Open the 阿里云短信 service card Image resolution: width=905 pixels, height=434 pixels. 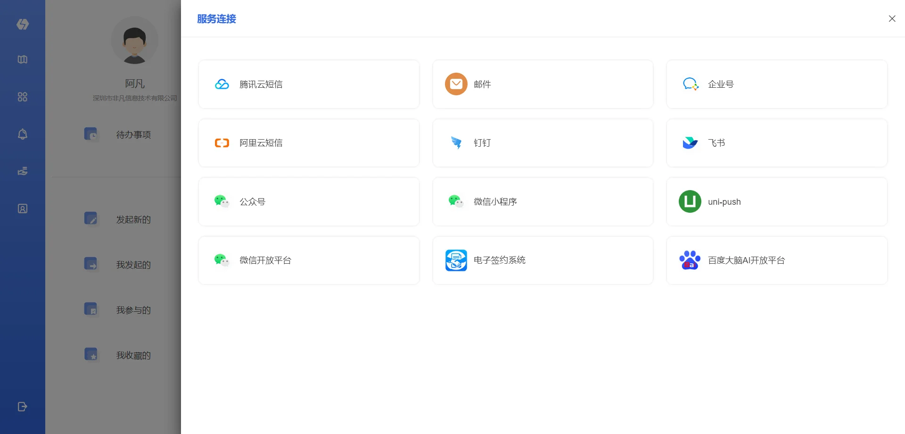pyautogui.click(x=309, y=143)
